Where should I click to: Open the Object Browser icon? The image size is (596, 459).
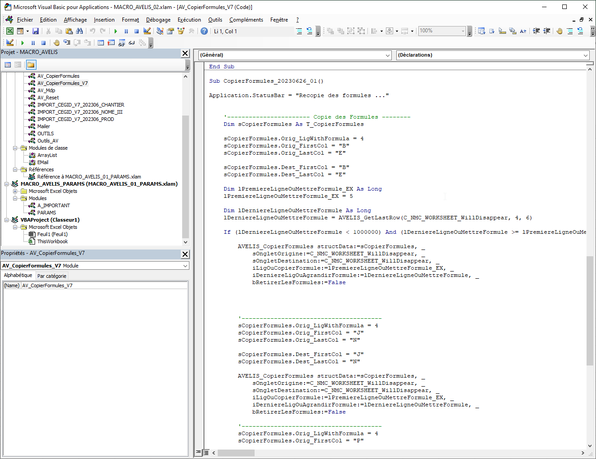pos(181,31)
